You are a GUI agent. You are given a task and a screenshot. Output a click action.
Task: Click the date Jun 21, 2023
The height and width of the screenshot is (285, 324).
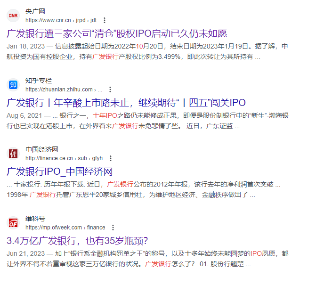25,253
